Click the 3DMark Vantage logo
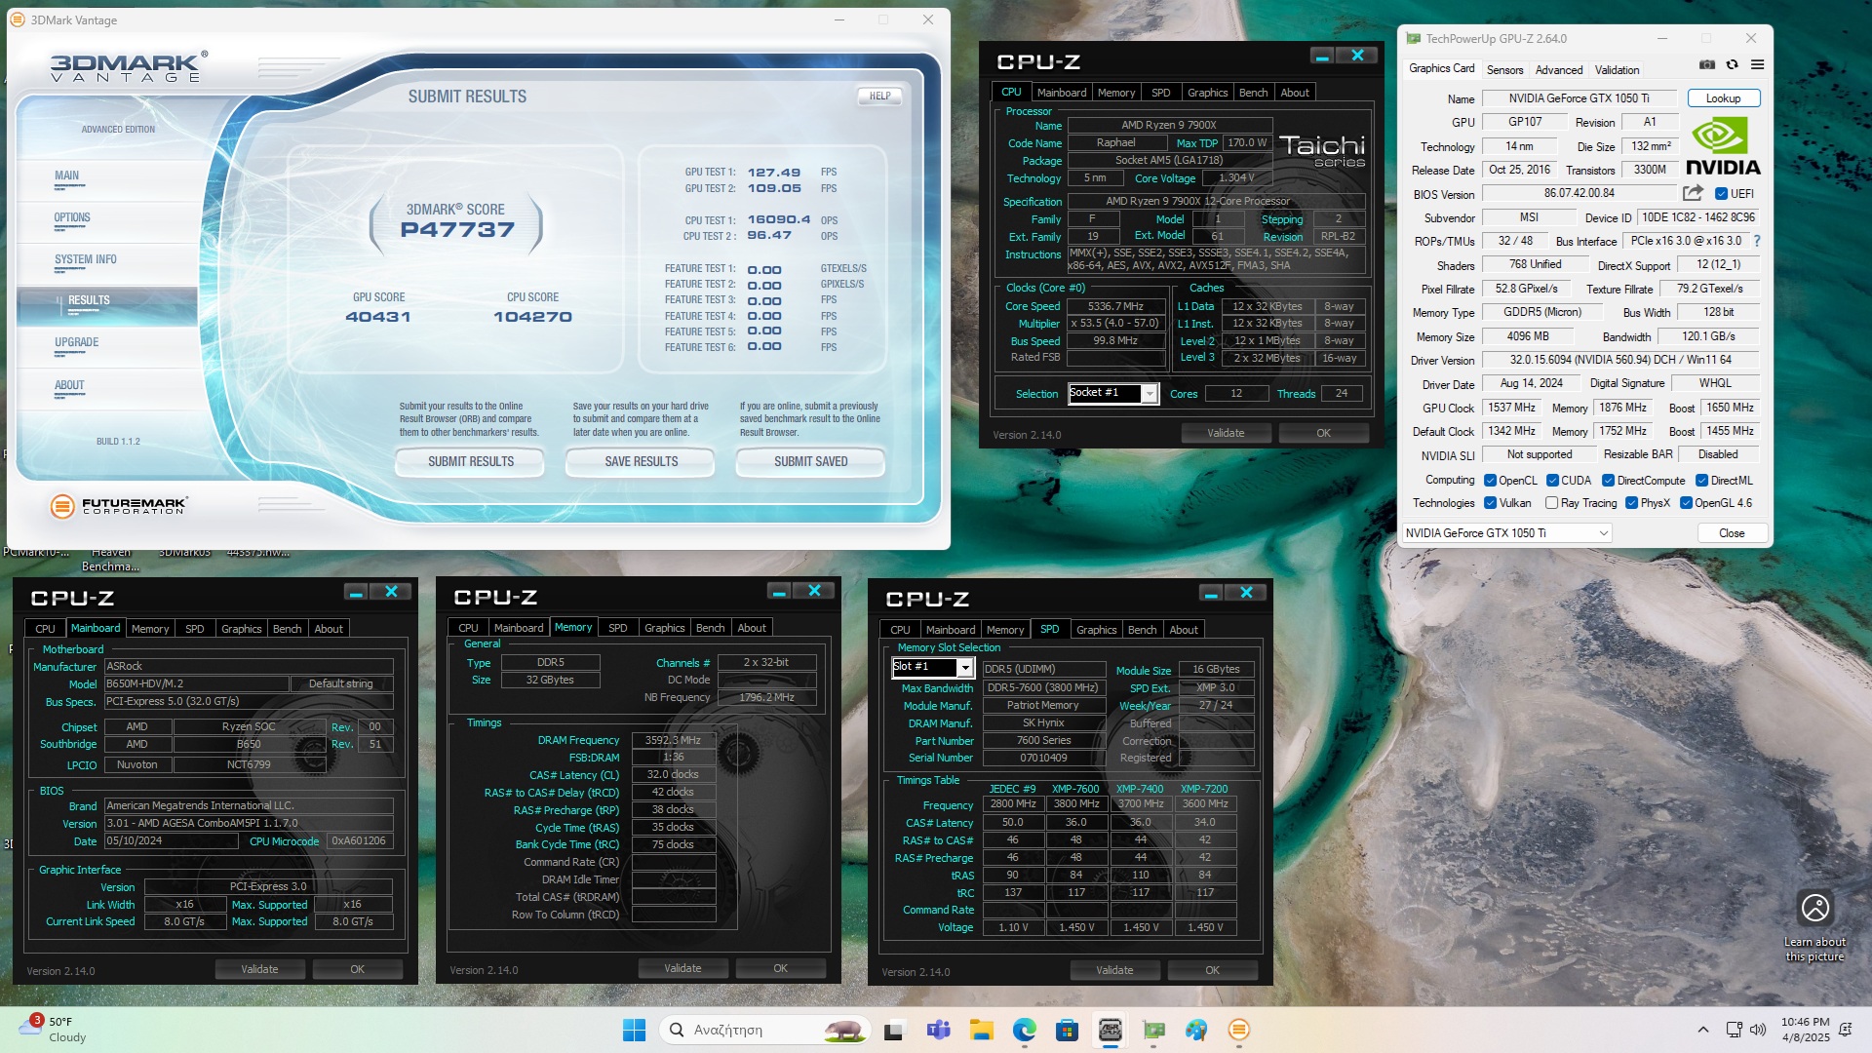This screenshot has width=1872, height=1053. pyautogui.click(x=129, y=67)
